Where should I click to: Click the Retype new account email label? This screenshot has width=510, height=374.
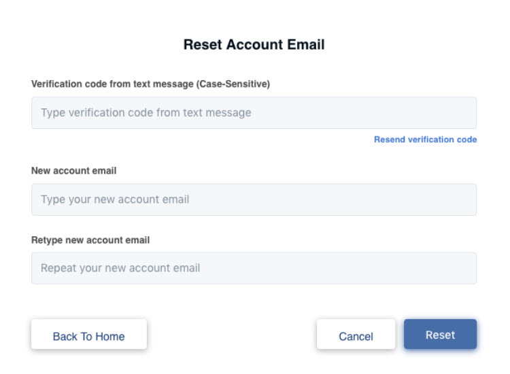90,240
